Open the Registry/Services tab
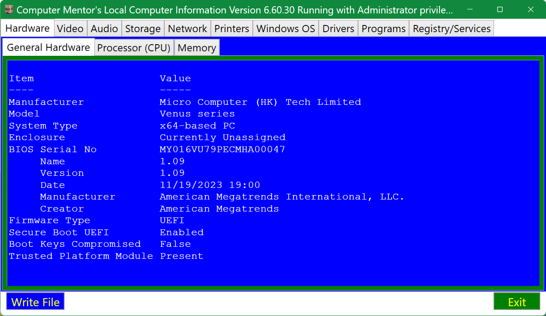This screenshot has height=316, width=546. coord(452,29)
